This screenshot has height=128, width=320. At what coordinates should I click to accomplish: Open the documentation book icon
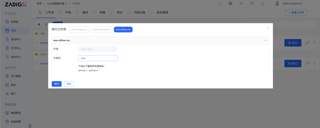click(x=252, y=4)
